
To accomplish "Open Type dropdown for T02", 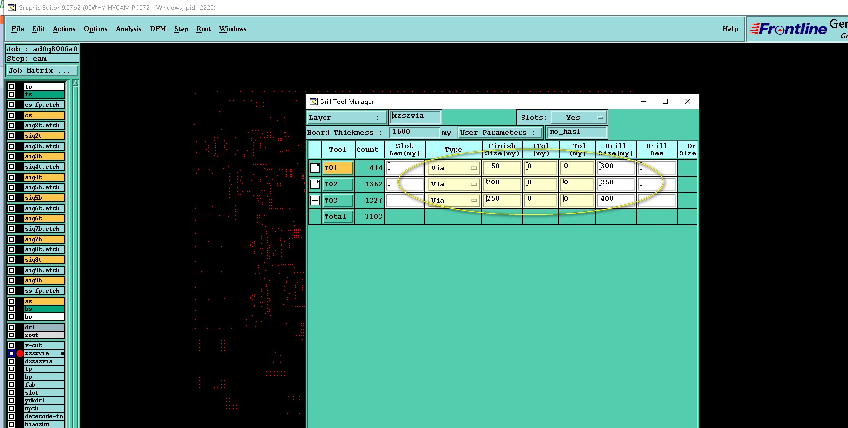I will tap(454, 184).
